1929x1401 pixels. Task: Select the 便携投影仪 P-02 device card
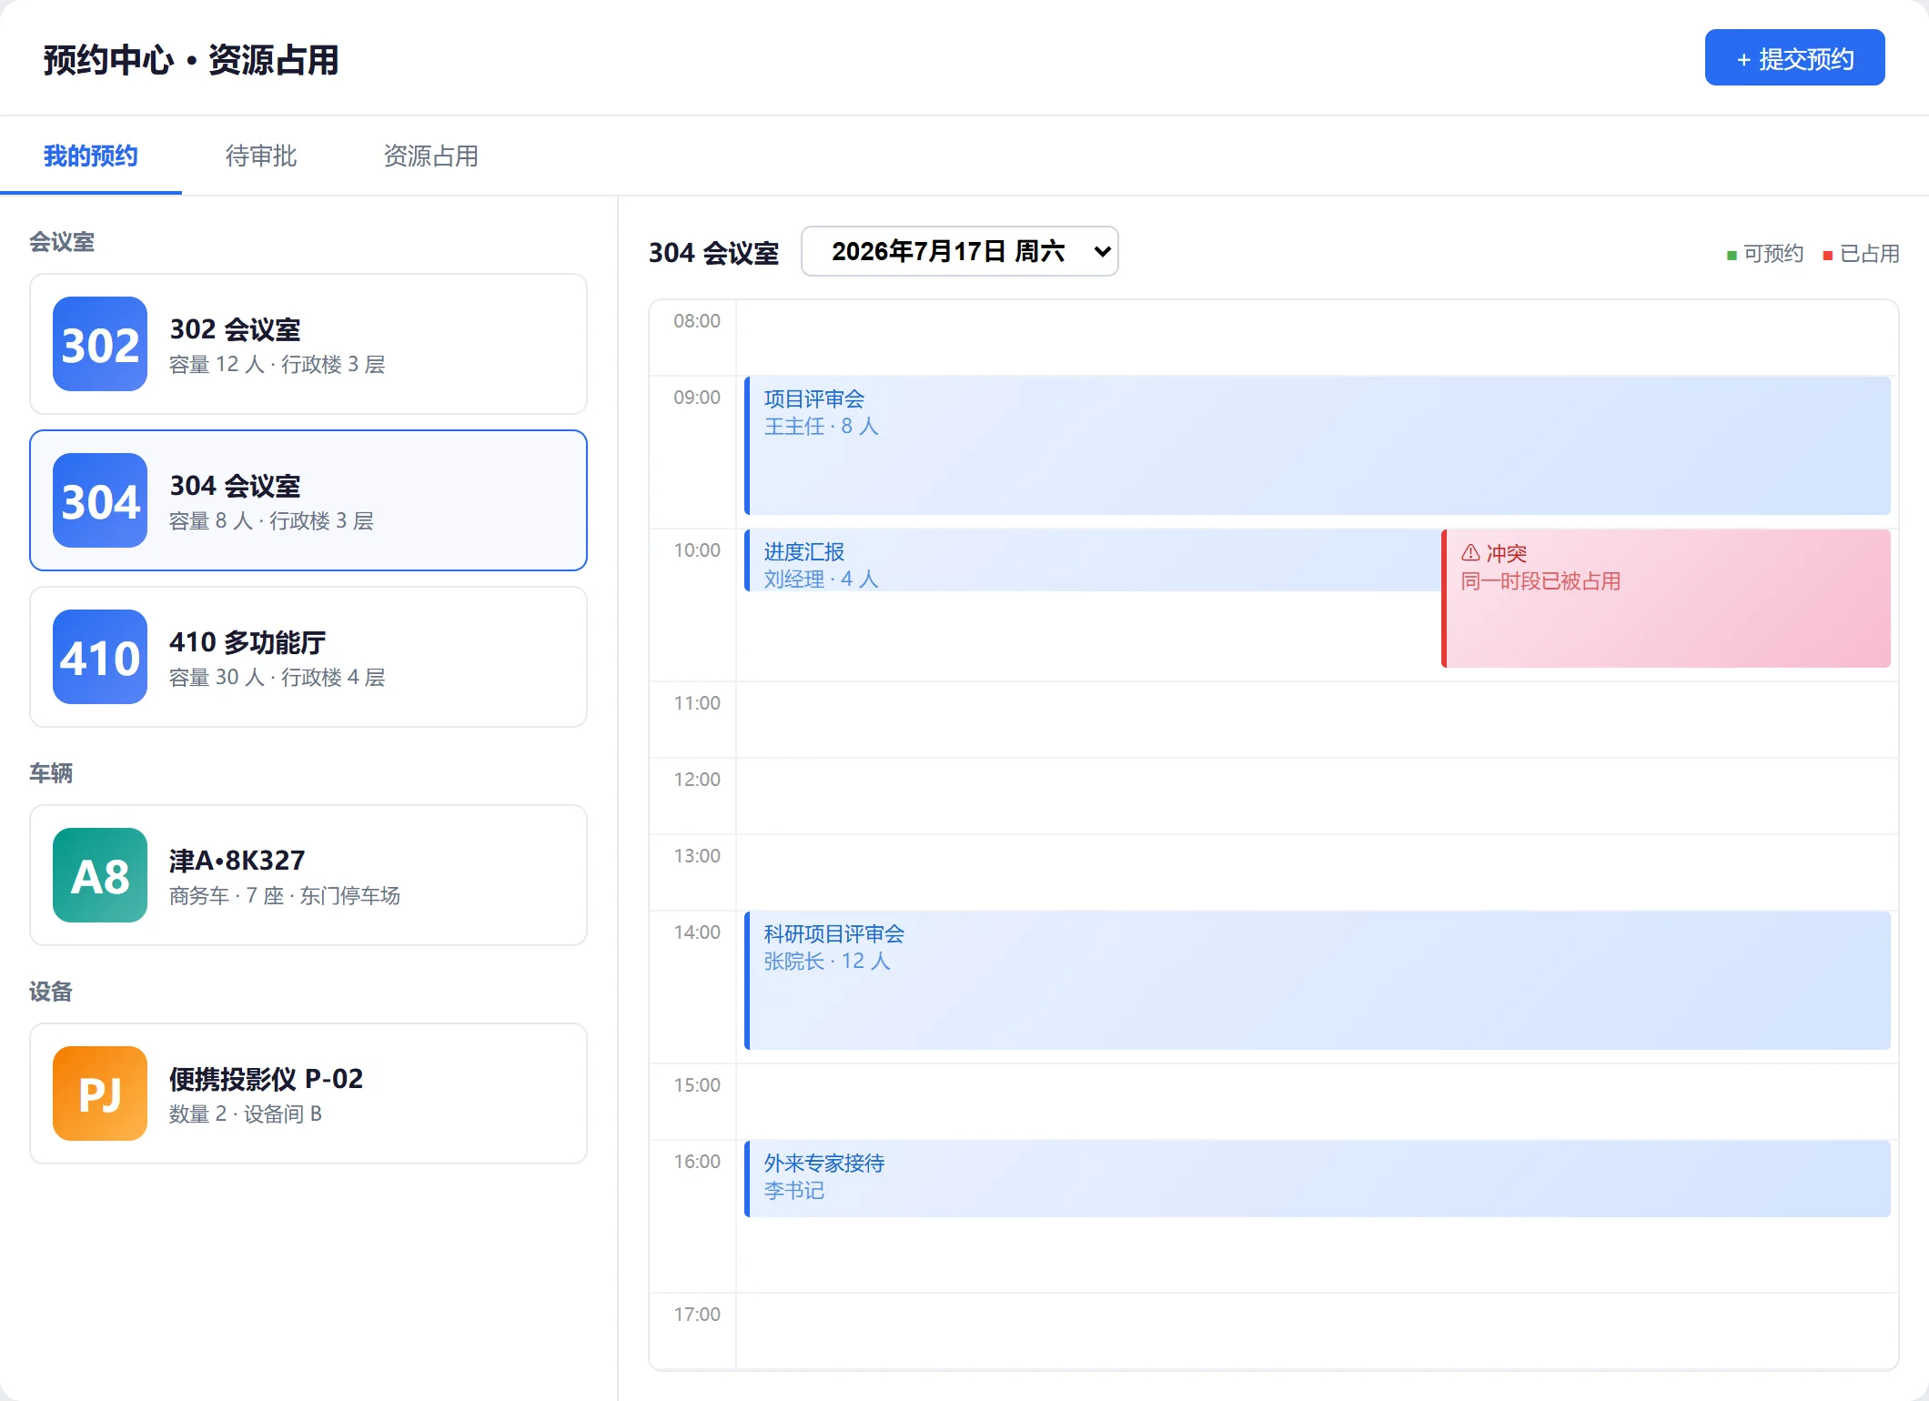(x=308, y=1094)
